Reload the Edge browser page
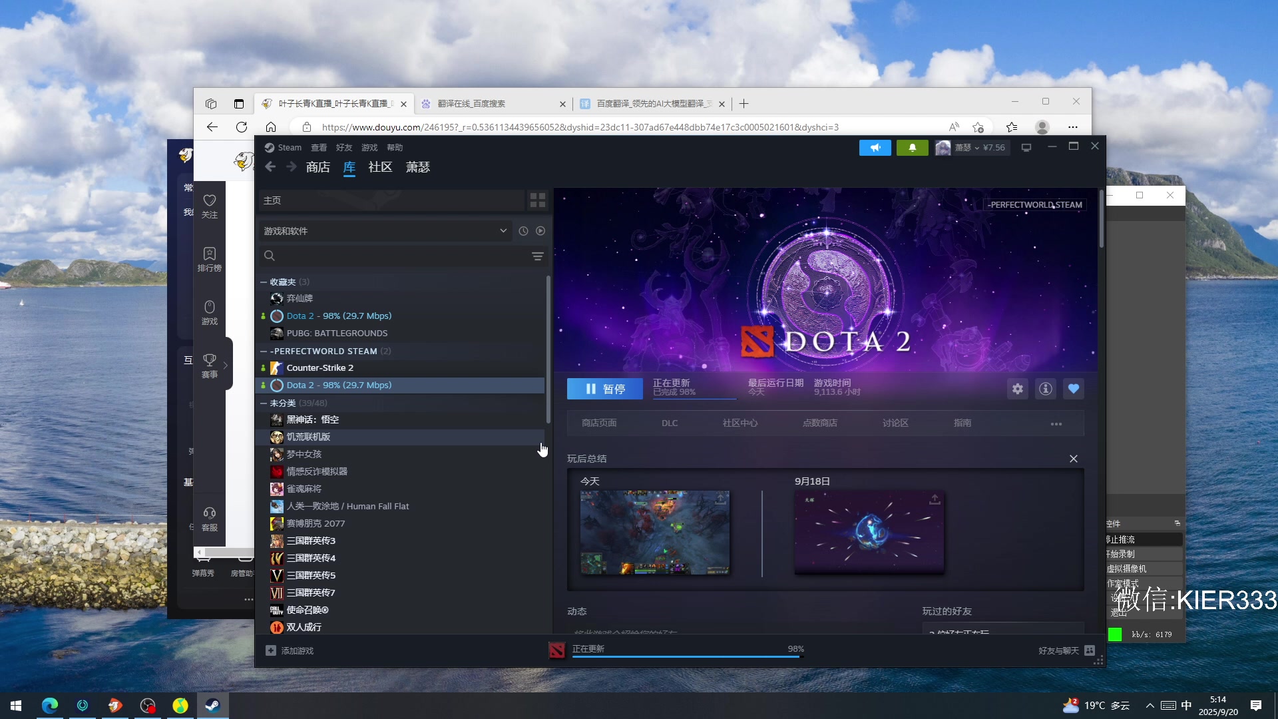 pos(242,127)
